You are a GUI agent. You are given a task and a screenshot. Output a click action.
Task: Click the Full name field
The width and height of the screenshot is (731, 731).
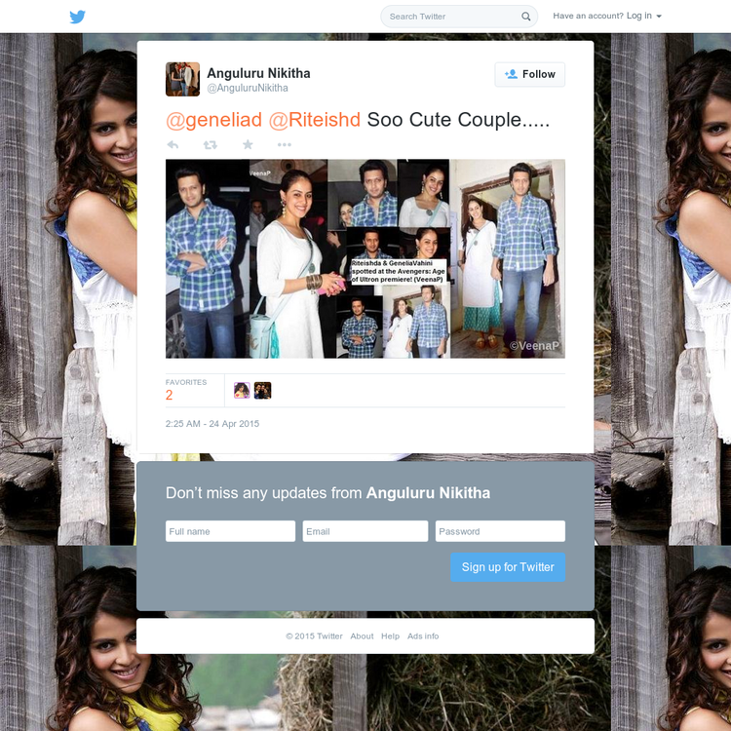(x=230, y=531)
